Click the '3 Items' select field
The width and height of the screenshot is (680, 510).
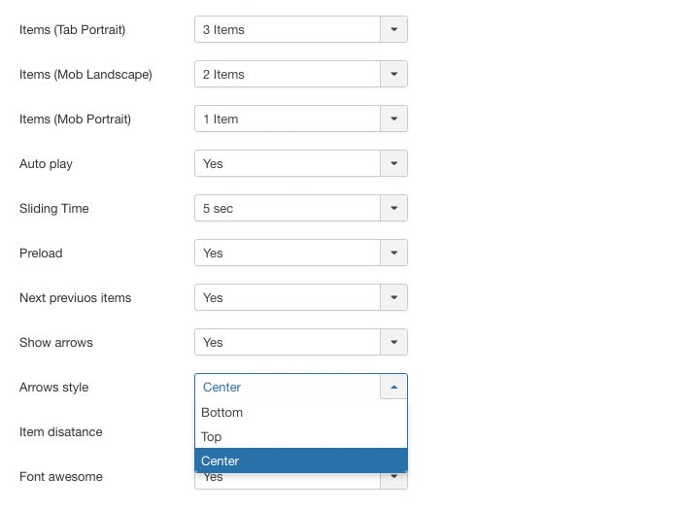click(288, 30)
